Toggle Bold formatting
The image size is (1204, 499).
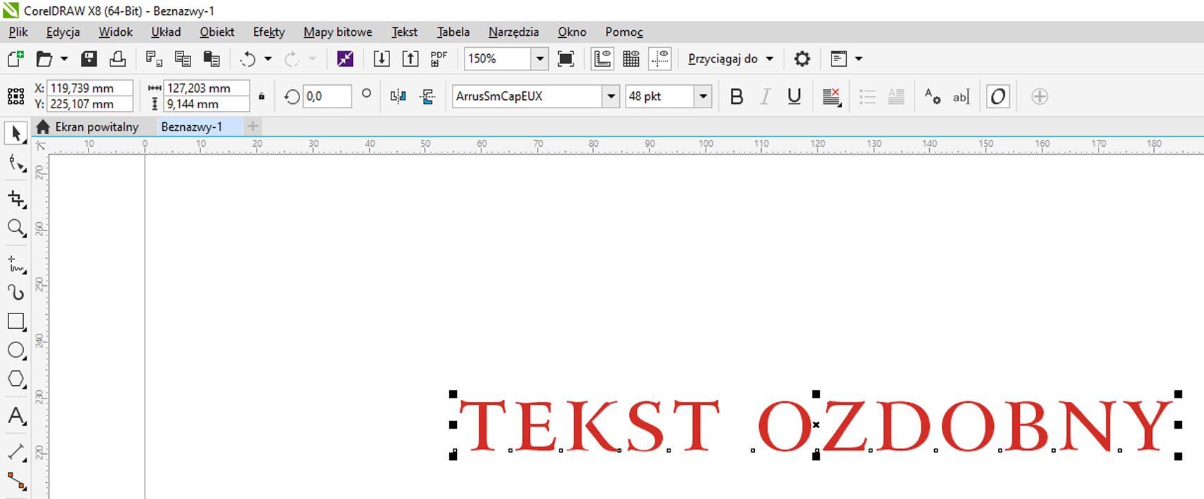pyautogui.click(x=737, y=96)
